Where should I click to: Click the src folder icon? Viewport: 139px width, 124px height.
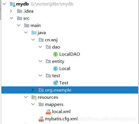coord(20,18)
